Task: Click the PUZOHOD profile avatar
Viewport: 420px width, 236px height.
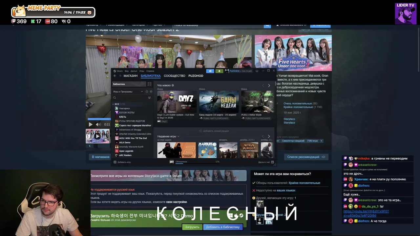Action: [x=227, y=71]
